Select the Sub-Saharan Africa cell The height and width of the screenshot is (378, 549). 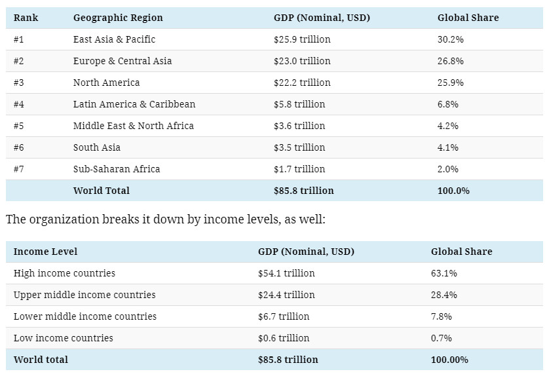pos(117,169)
